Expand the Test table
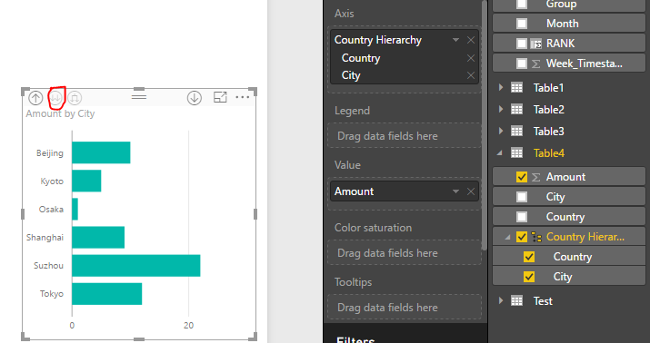The image size is (650, 343). (501, 300)
